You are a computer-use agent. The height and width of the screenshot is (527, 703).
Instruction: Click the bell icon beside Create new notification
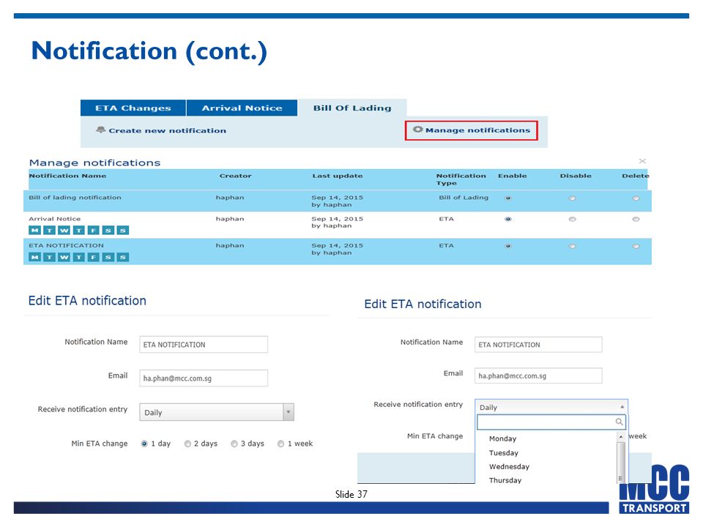coord(100,130)
